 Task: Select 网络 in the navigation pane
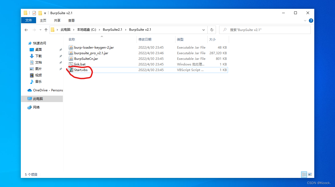36,107
